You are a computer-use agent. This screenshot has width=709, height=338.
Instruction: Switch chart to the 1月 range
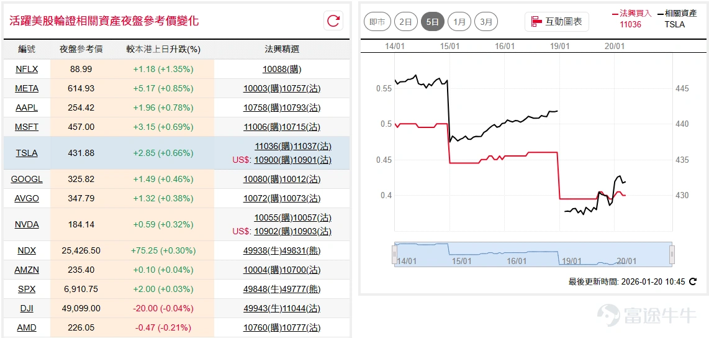tap(459, 21)
